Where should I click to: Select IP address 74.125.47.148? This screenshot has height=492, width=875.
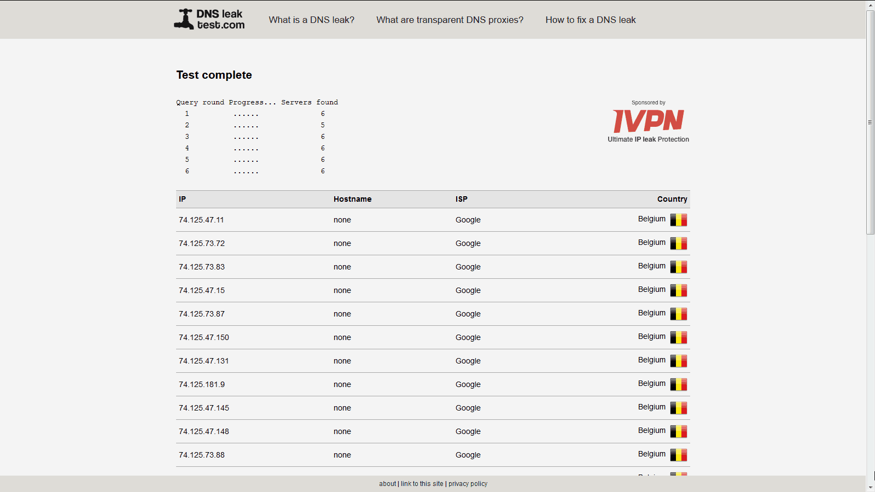(x=204, y=431)
